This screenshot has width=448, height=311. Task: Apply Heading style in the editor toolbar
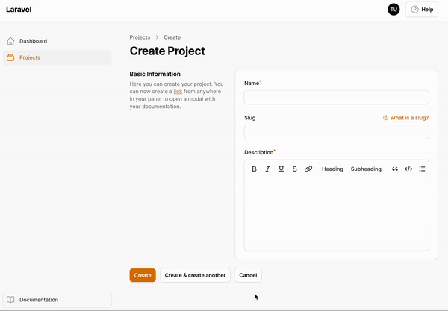[332, 169]
